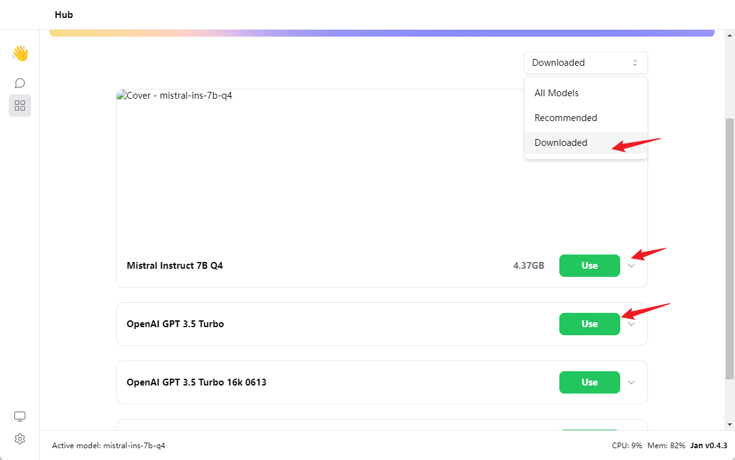The height and width of the screenshot is (460, 735).
Task: Select All Models filter option
Action: [x=557, y=93]
